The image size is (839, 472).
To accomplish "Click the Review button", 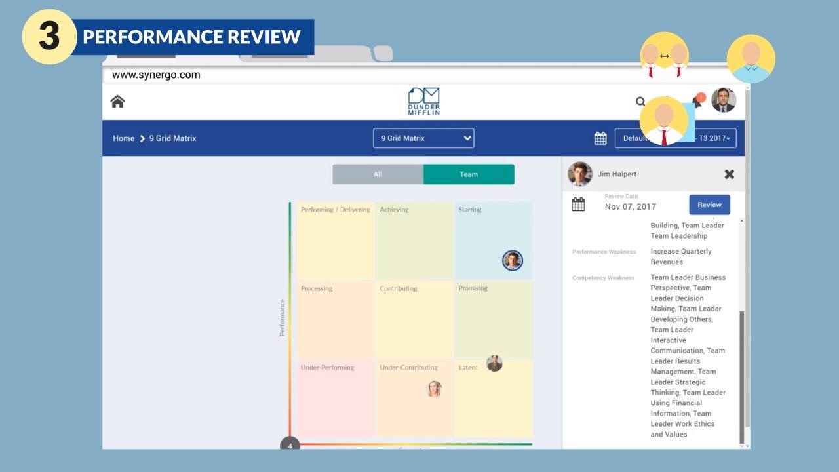I will (x=709, y=205).
